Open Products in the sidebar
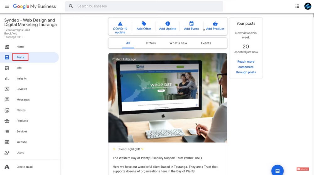The image size is (314, 175). point(22,121)
